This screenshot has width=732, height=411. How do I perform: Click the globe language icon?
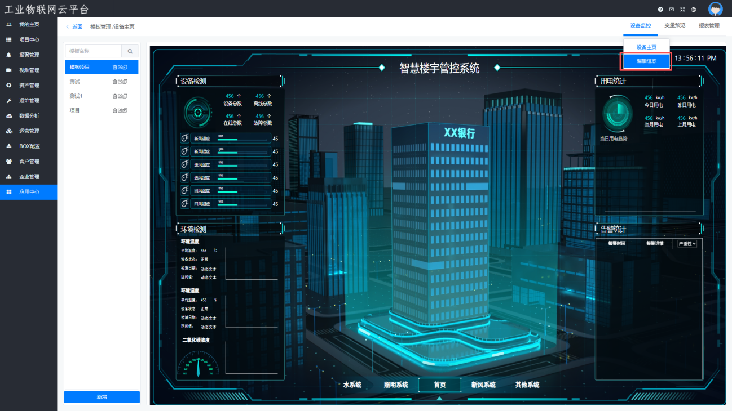[694, 10]
